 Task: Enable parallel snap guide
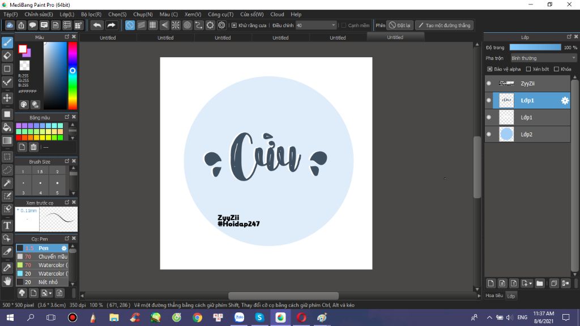pos(141,25)
